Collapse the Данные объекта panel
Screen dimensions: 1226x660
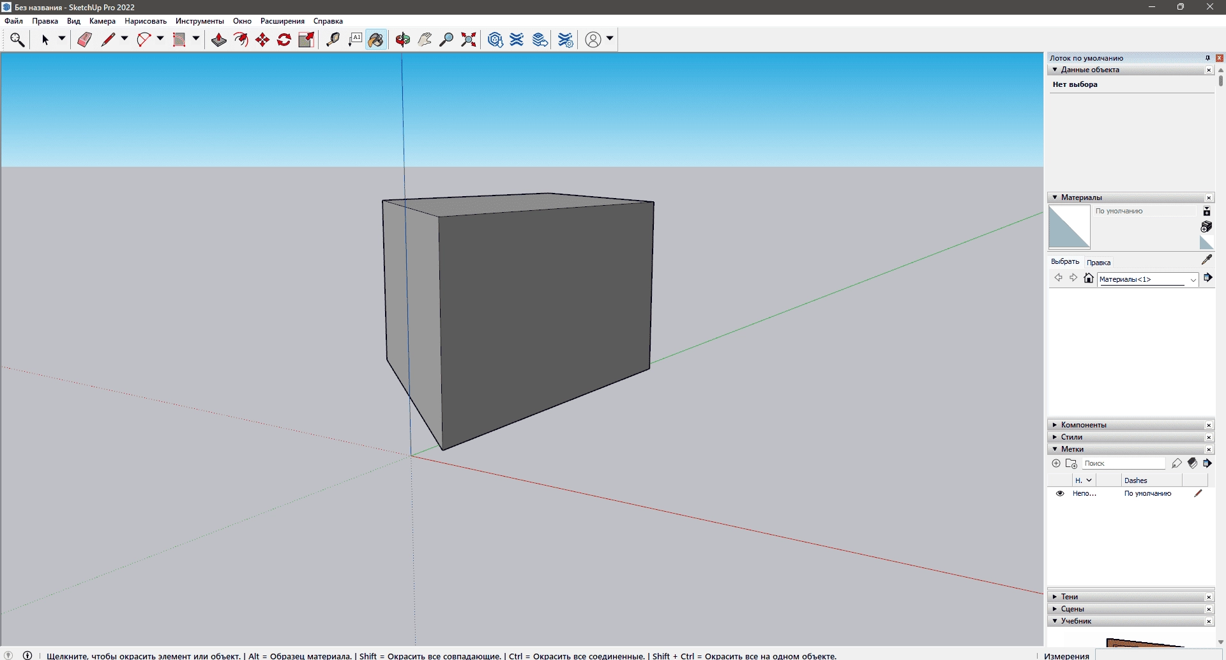(x=1055, y=70)
